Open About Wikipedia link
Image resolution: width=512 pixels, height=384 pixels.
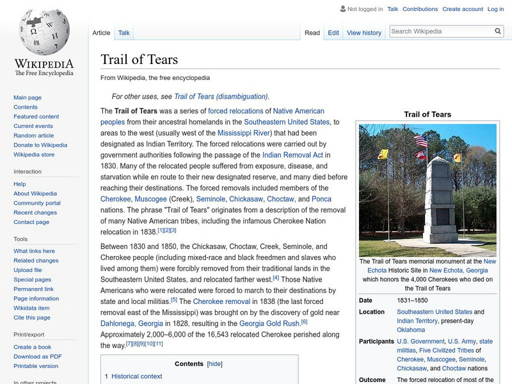point(35,193)
